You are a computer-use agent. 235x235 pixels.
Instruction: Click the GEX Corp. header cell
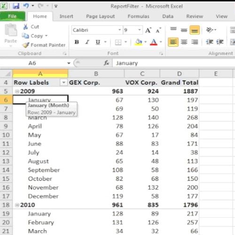[96, 82]
